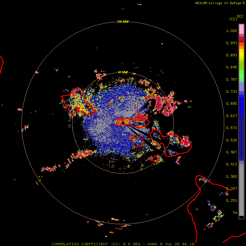This screenshot has height=246, width=246.
Task: Click the NEXLAB-College of DuPage credit text
Action: pyautogui.click(x=218, y=3)
